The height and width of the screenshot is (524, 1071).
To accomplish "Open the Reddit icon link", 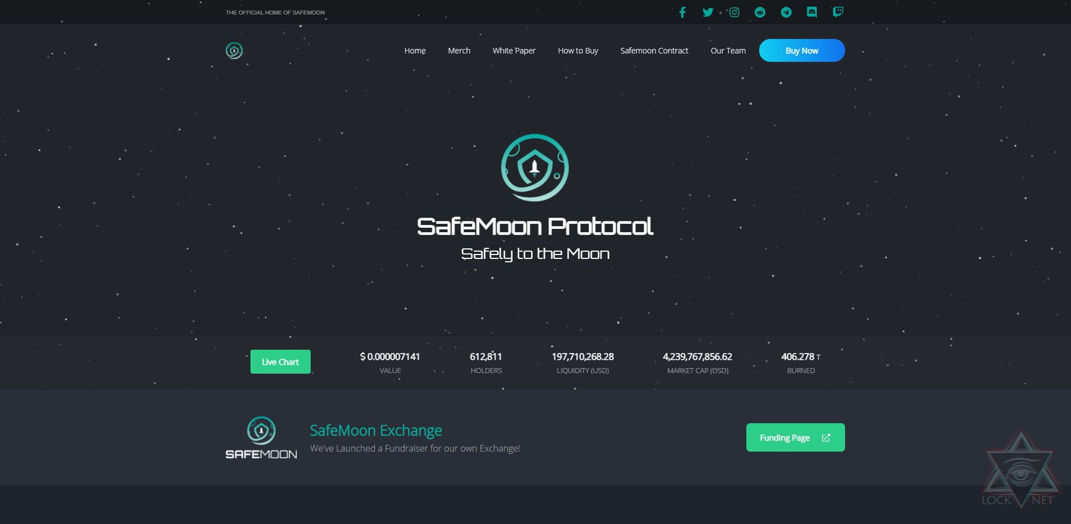I will pyautogui.click(x=760, y=12).
